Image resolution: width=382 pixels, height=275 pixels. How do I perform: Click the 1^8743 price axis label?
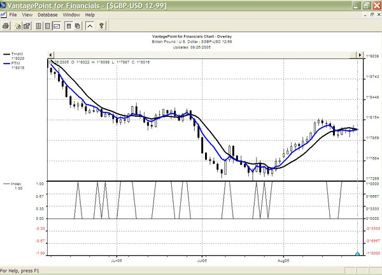[372, 77]
